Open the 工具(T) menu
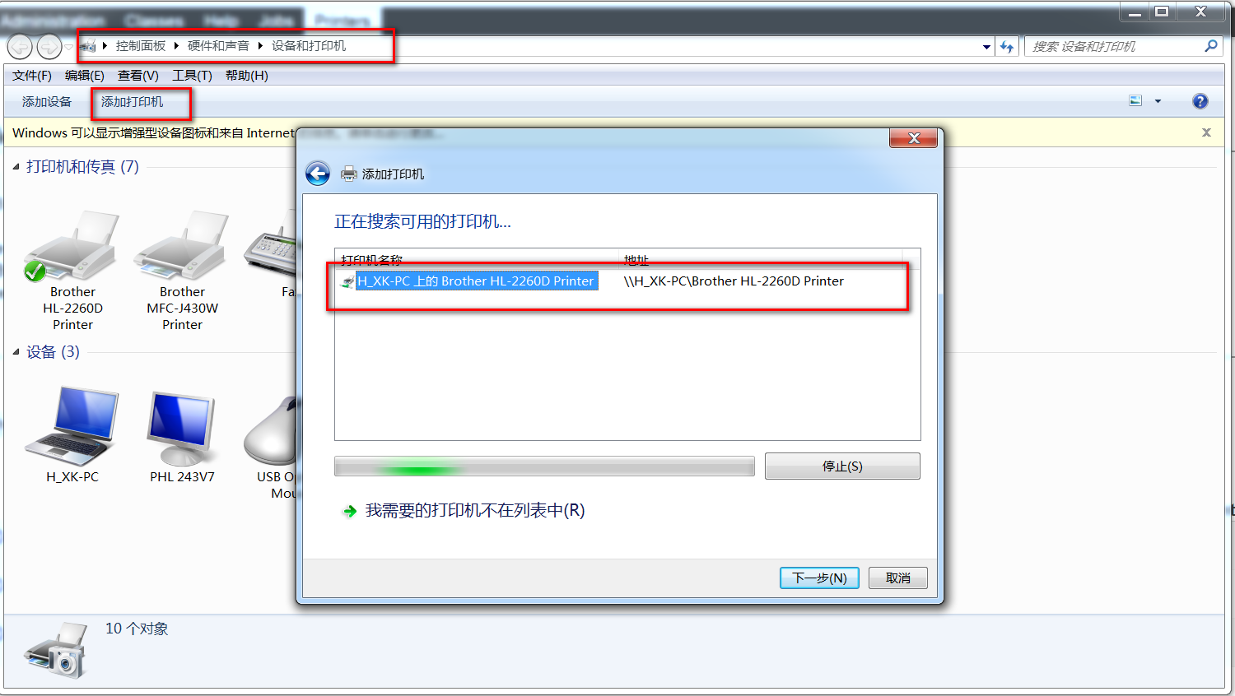 [192, 76]
